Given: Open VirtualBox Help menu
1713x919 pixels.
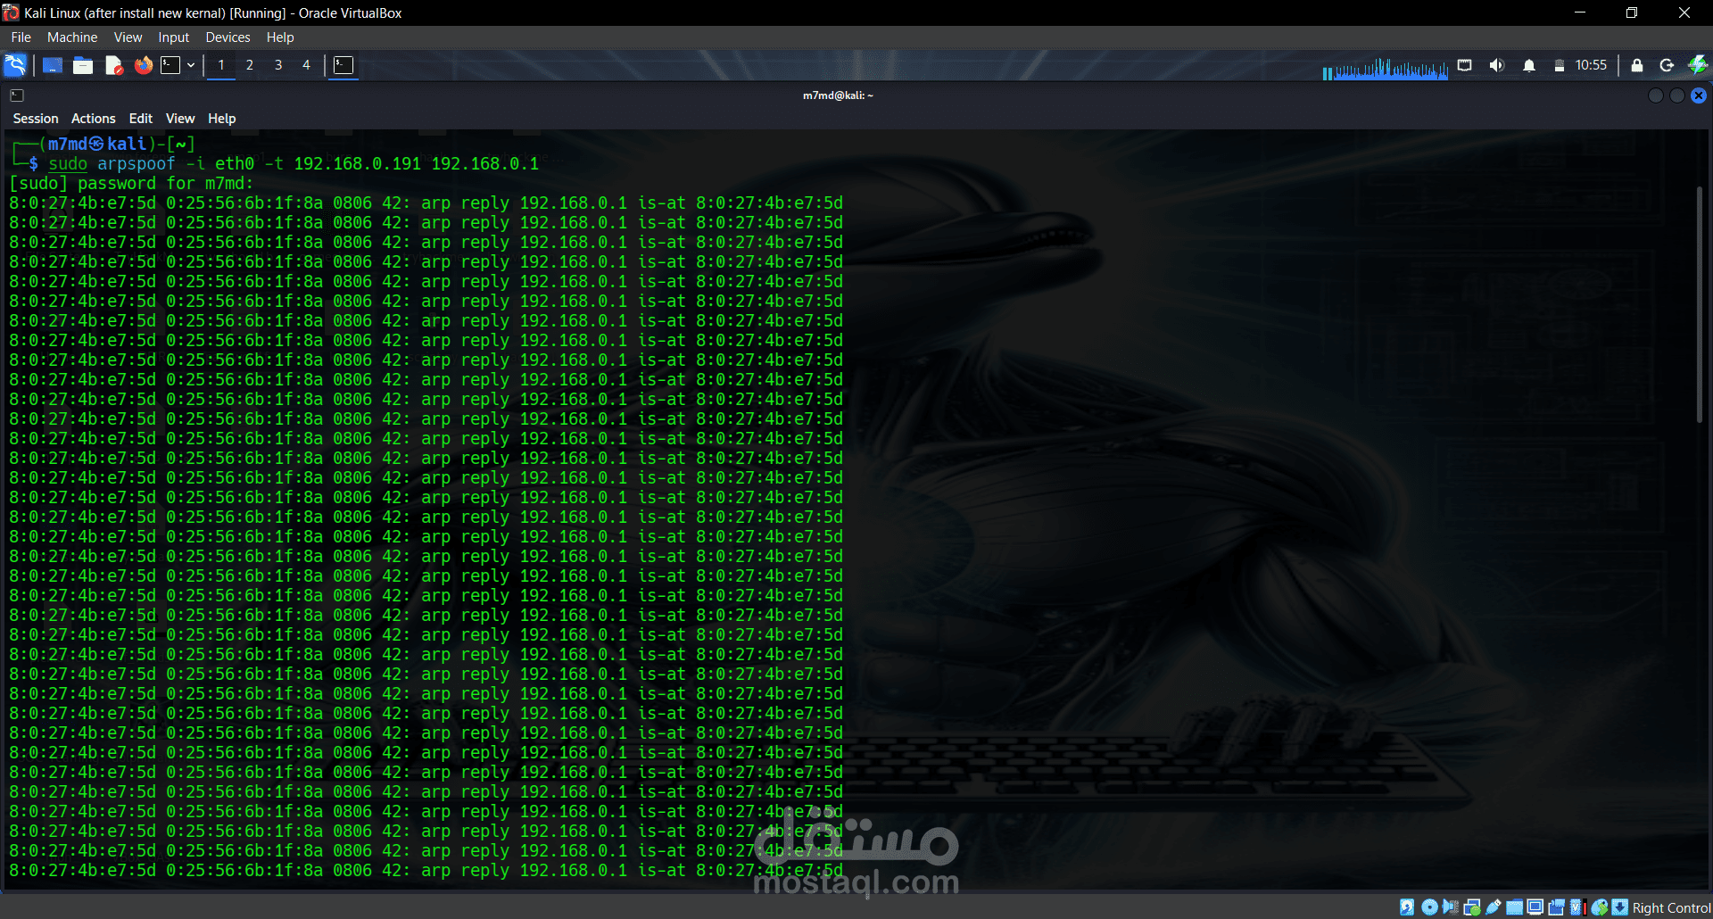Looking at the screenshot, I should (280, 37).
